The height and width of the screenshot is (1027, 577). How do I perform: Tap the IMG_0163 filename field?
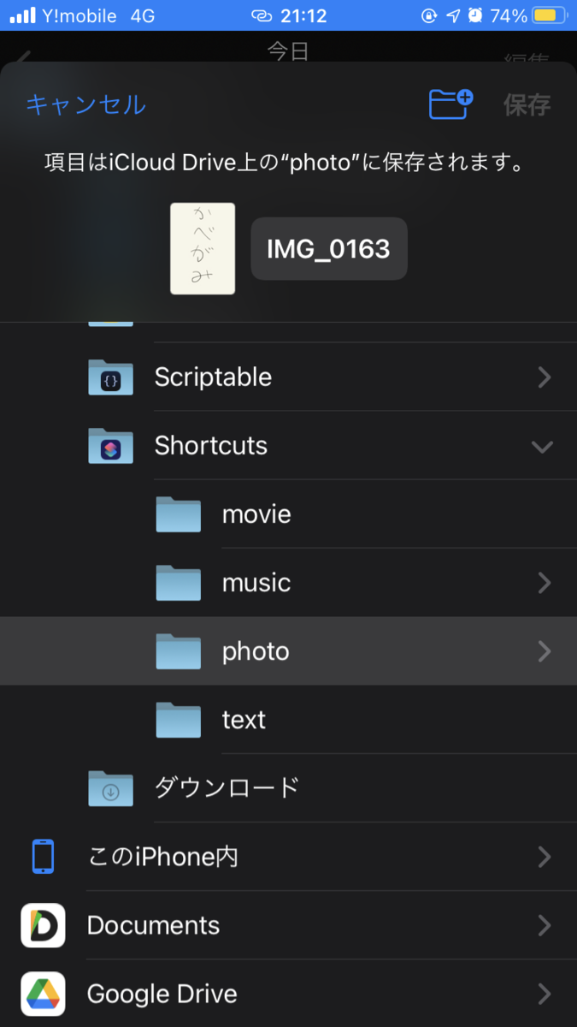(329, 248)
